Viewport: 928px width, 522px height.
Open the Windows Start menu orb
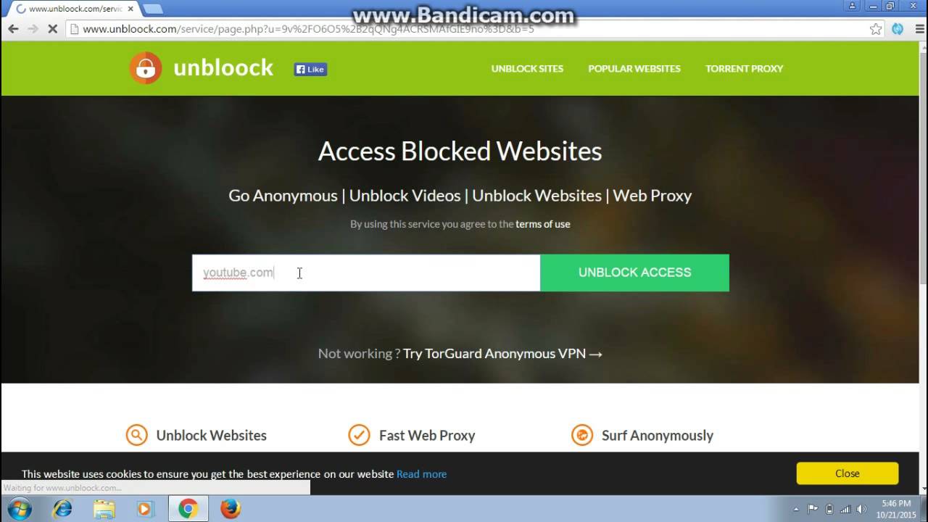[20, 509]
